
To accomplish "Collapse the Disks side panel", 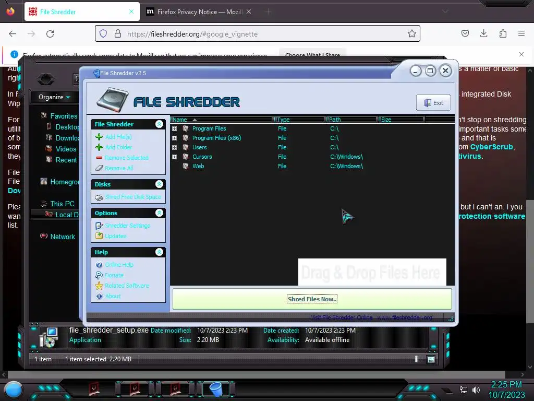I will point(159,184).
